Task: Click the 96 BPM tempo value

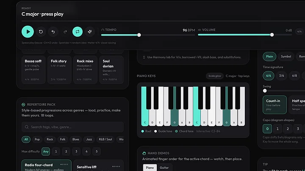Action: [x=189, y=30]
